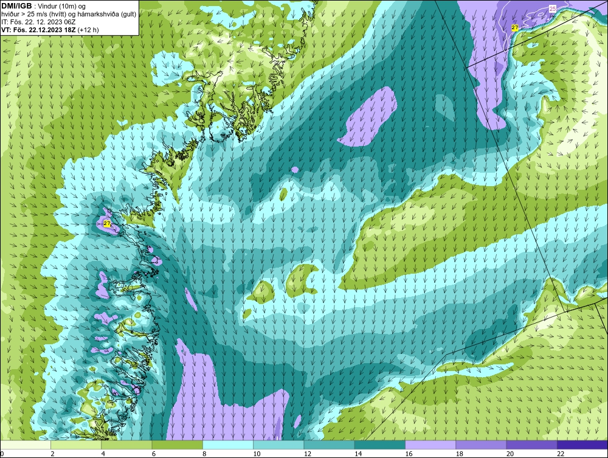Image resolution: width=608 pixels, height=458 pixels.
Task: Click the legend scale value '16'
Action: point(409,454)
